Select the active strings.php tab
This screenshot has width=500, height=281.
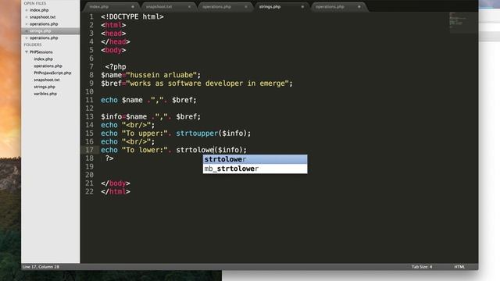tap(270, 7)
